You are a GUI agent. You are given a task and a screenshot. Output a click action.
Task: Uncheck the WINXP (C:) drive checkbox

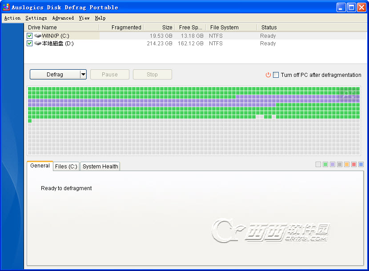tap(29, 36)
